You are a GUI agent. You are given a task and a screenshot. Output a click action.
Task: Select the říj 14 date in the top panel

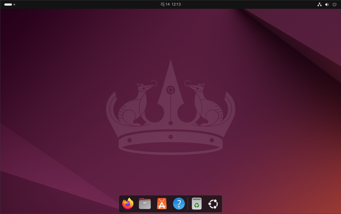pos(166,4)
